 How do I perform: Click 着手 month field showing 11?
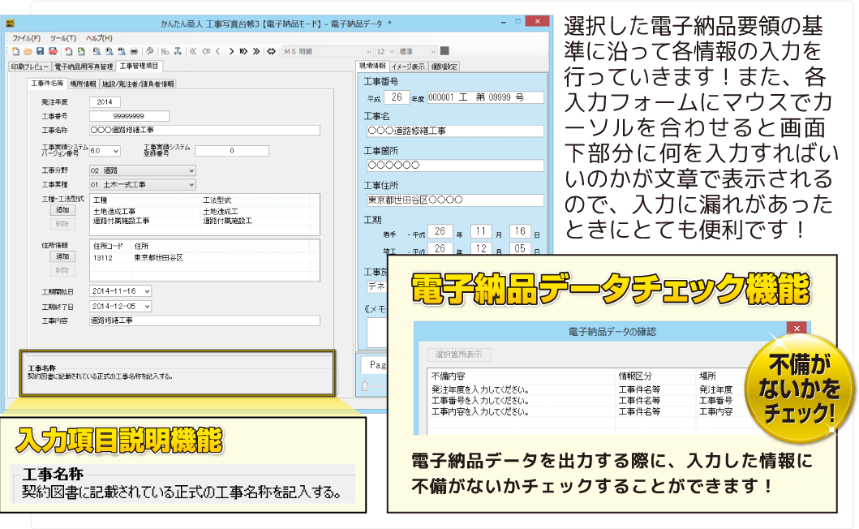(481, 231)
